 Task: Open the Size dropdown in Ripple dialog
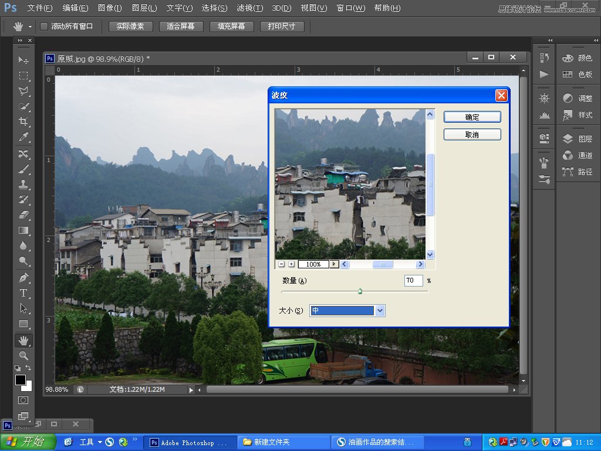point(380,311)
